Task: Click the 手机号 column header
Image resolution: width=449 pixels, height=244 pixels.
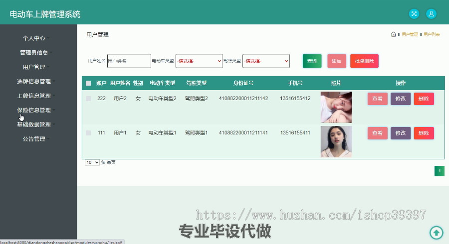Action: 295,83
